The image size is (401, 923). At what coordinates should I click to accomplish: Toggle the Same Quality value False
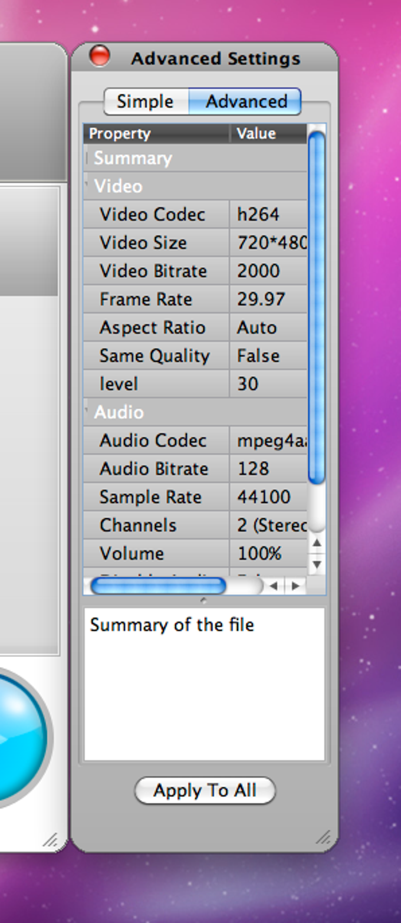(x=258, y=356)
